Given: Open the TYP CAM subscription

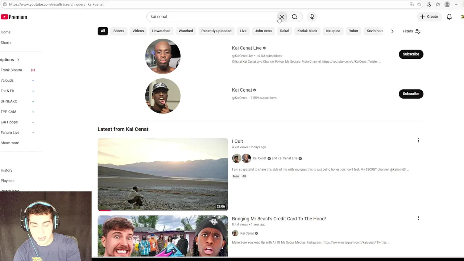Looking at the screenshot, I should (x=8, y=112).
